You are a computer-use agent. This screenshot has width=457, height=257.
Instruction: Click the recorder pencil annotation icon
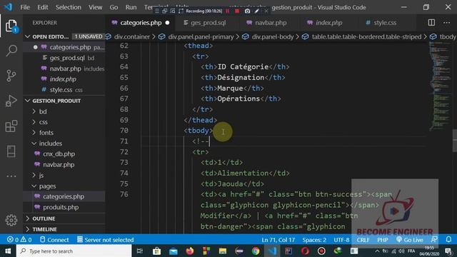257,11
